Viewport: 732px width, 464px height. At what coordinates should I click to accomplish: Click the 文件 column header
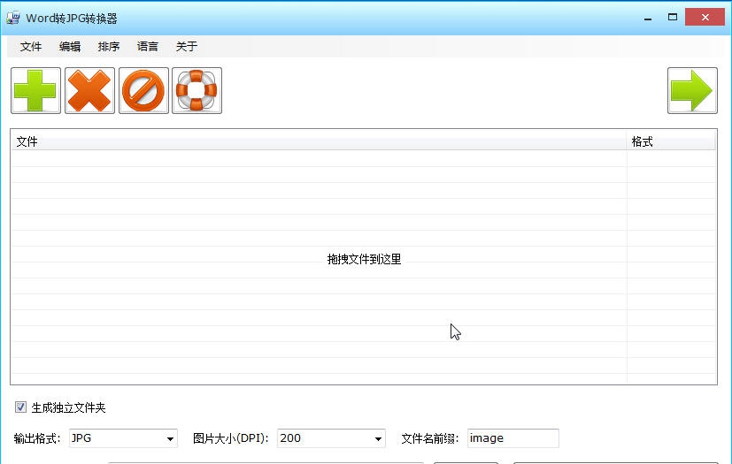[319, 141]
